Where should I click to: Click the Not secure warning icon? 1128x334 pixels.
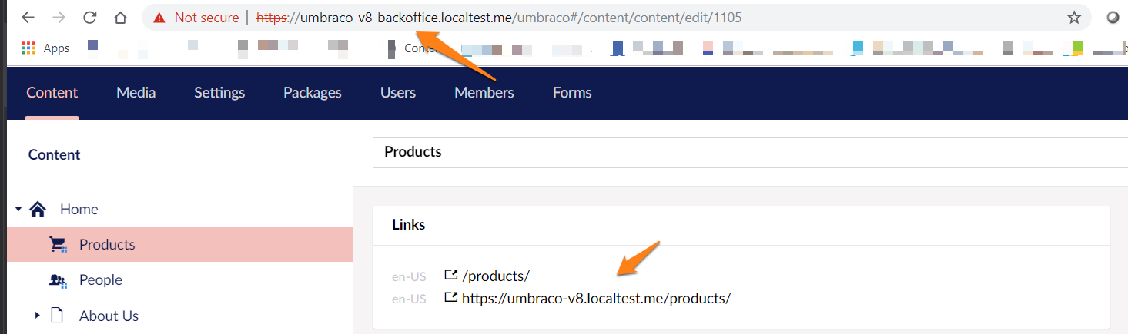pyautogui.click(x=159, y=17)
